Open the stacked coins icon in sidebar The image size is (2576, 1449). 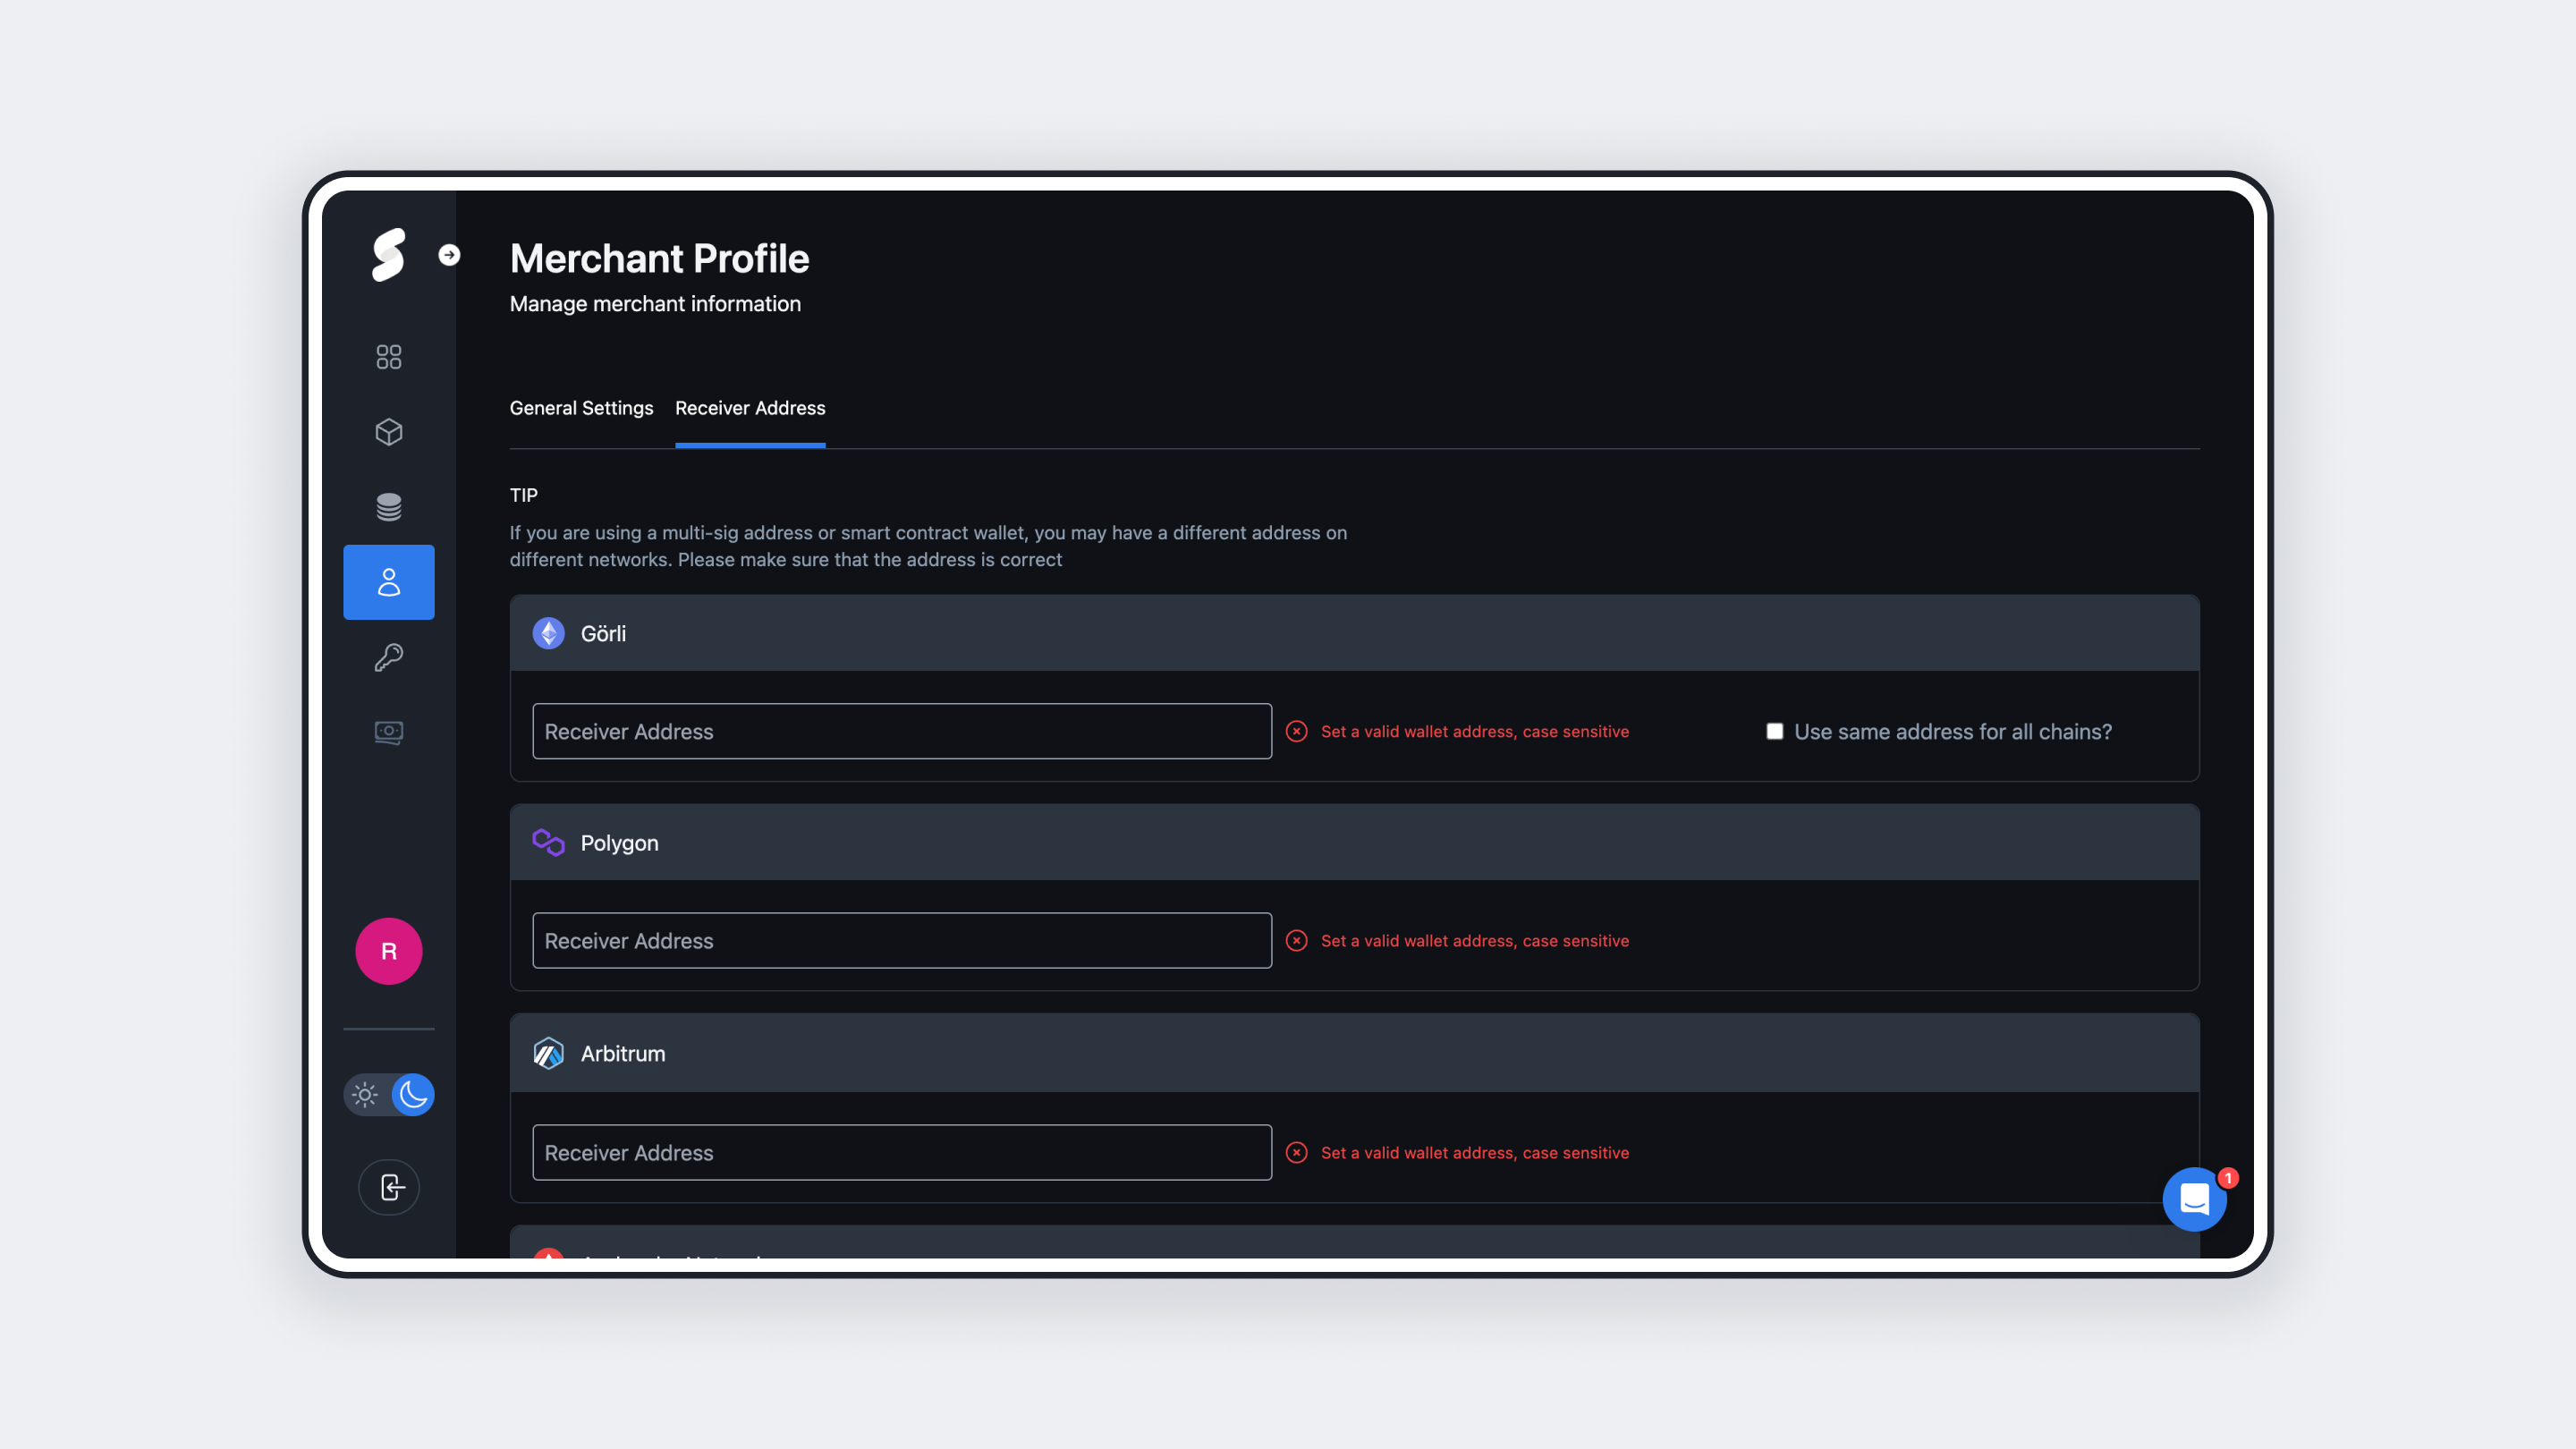click(x=388, y=507)
